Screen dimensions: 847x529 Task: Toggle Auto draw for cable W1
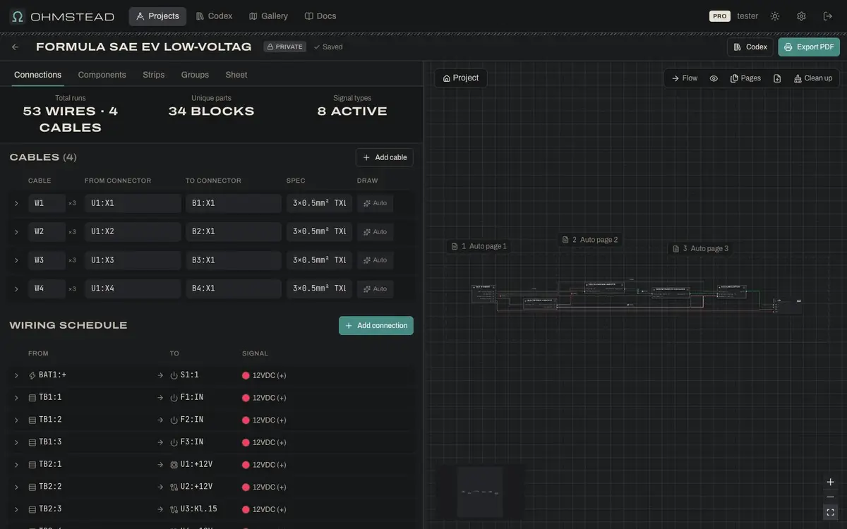[x=375, y=203]
